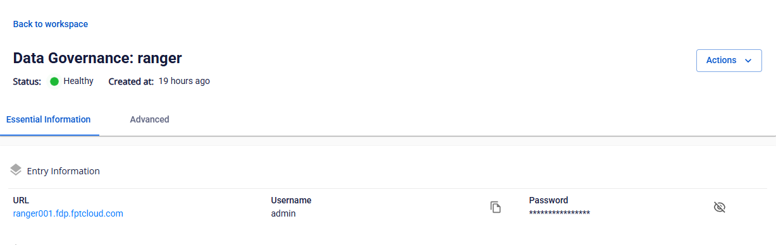Click the URL field label
This screenshot has width=776, height=245.
click(21, 200)
